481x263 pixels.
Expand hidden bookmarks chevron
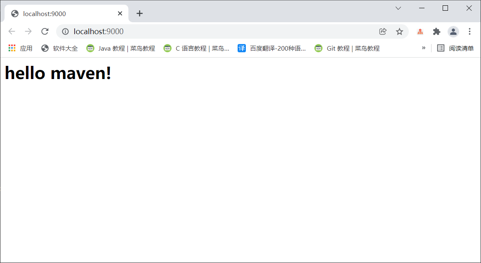(423, 48)
